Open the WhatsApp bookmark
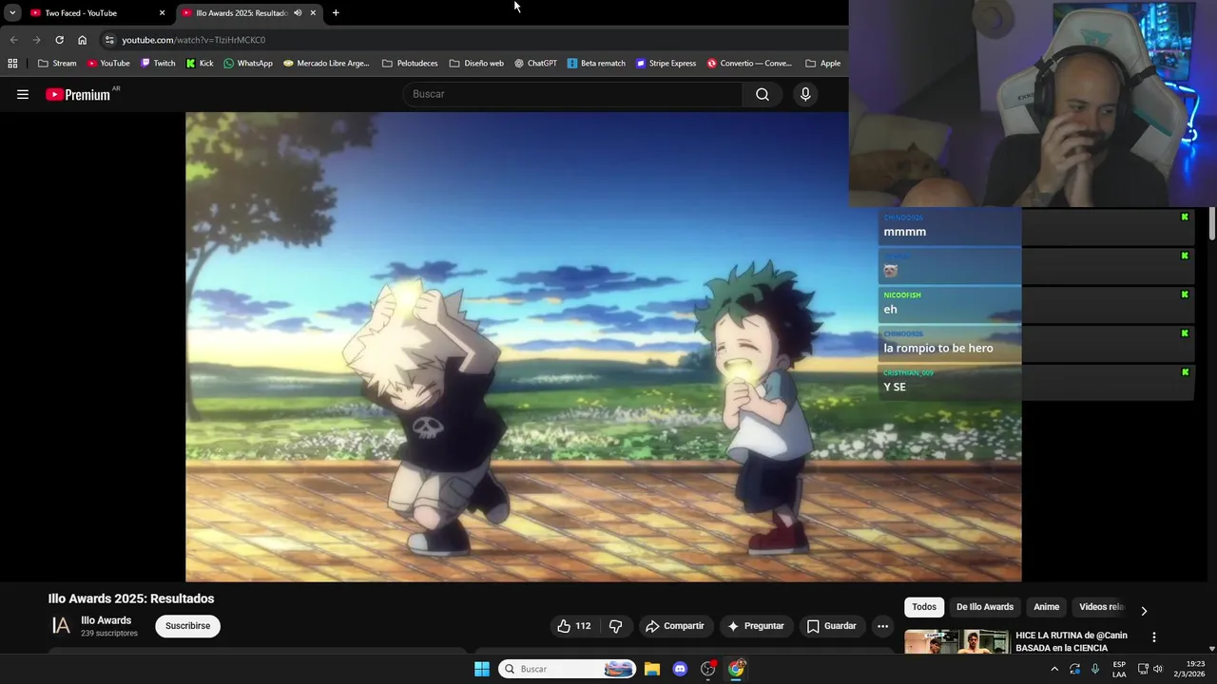 (x=248, y=64)
